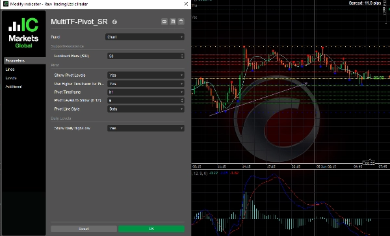Image resolution: width=390 pixels, height=236 pixels.
Task: Open the Use Higher Timeframe for Pivot dropdown
Action: pyautogui.click(x=146, y=84)
